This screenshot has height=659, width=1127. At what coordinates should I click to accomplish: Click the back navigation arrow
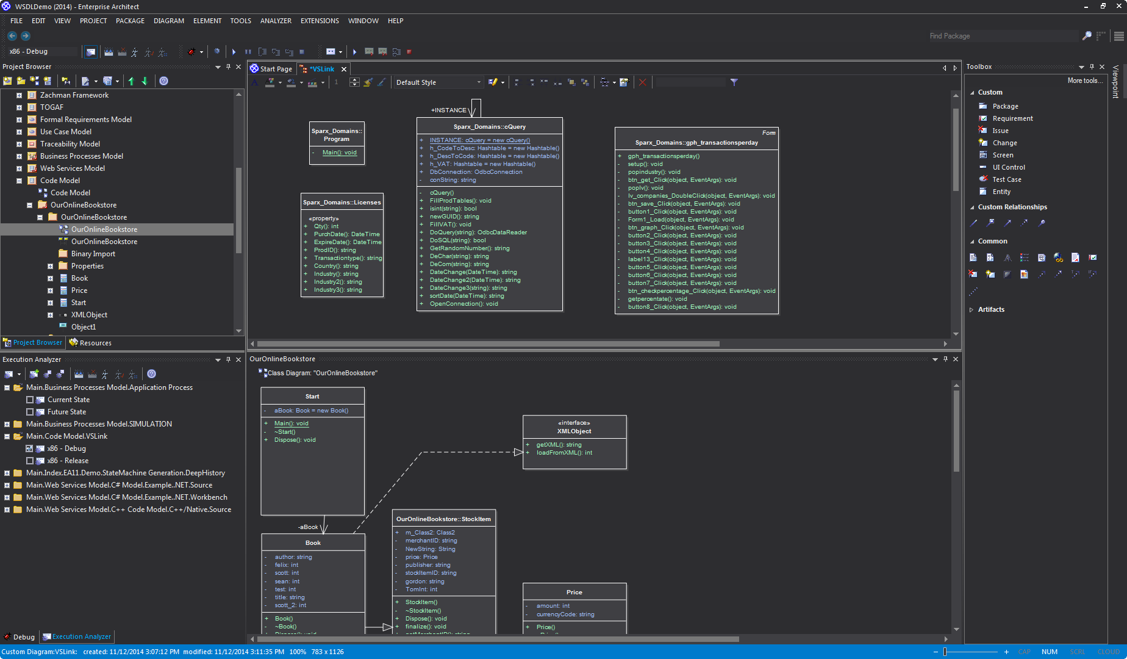point(12,36)
